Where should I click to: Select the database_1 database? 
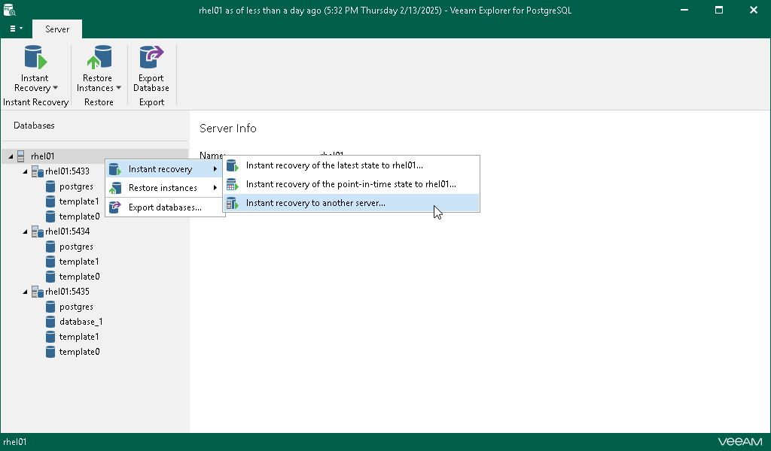click(81, 322)
